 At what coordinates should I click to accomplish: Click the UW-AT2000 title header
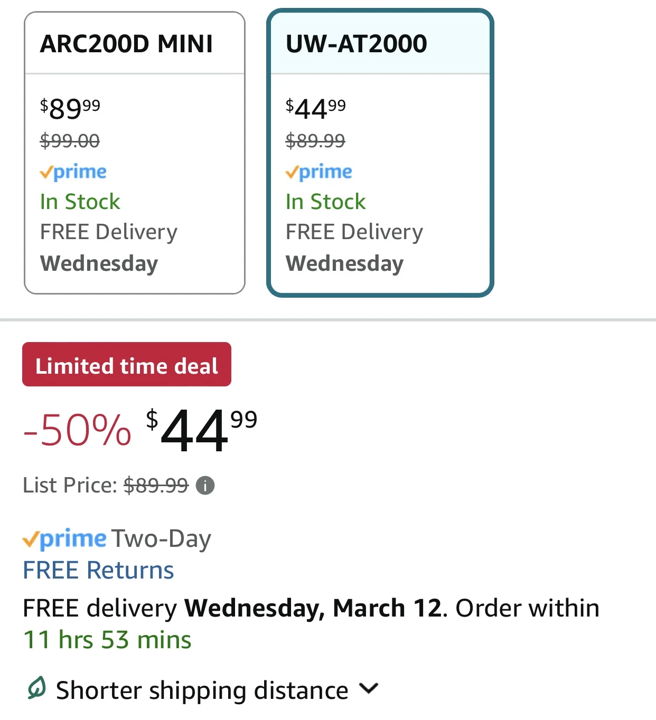click(x=357, y=44)
